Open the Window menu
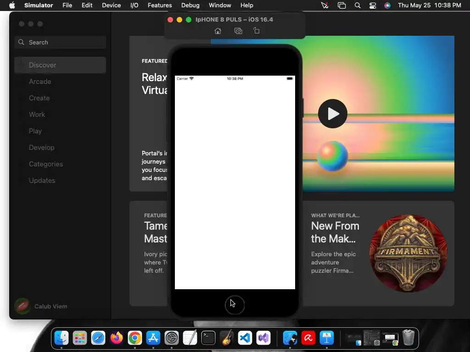Screen dimensions: 470x352 220,5
